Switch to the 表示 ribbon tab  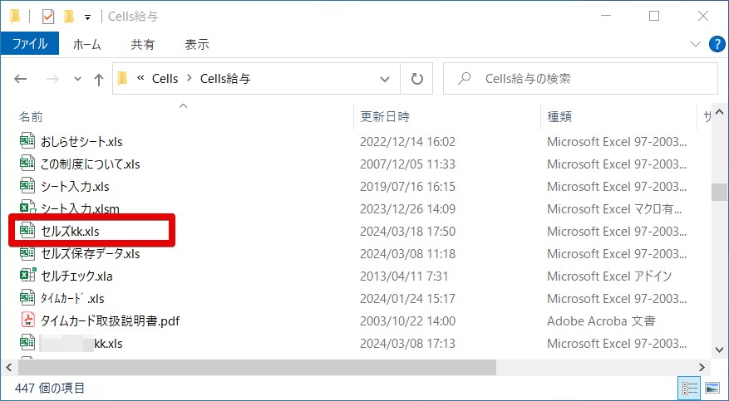pos(196,44)
